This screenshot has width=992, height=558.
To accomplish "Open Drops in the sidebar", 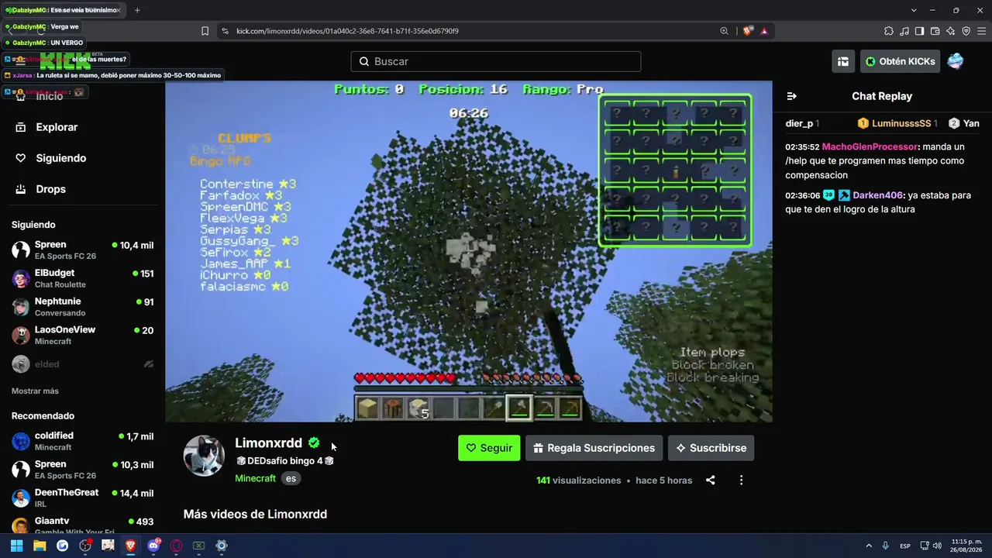I will click(x=40, y=189).
